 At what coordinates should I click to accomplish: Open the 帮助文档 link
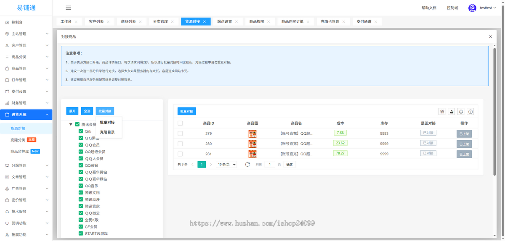pyautogui.click(x=429, y=8)
